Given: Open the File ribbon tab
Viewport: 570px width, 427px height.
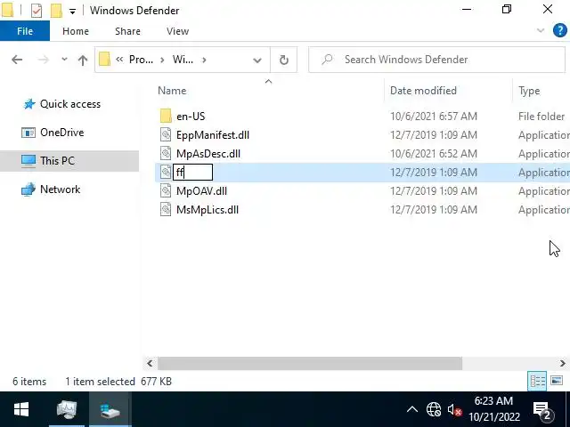Looking at the screenshot, I should 25,31.
